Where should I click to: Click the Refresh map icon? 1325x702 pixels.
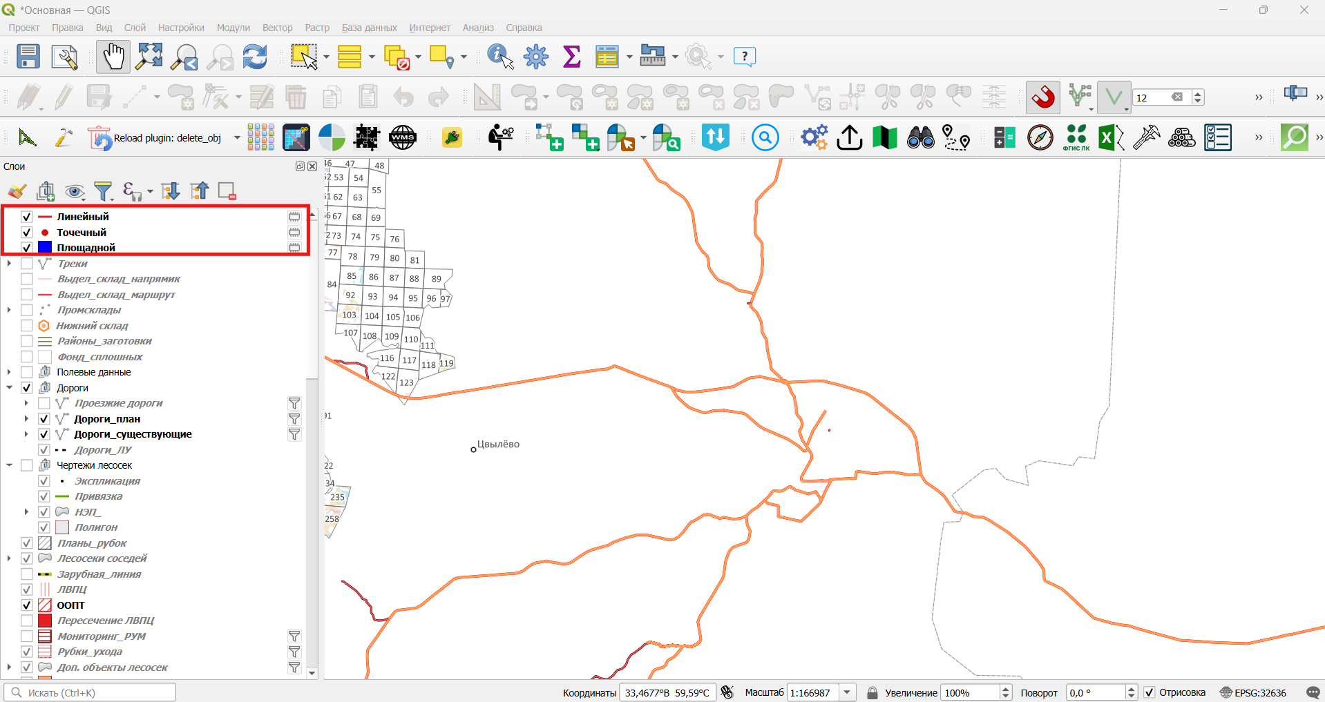(255, 57)
